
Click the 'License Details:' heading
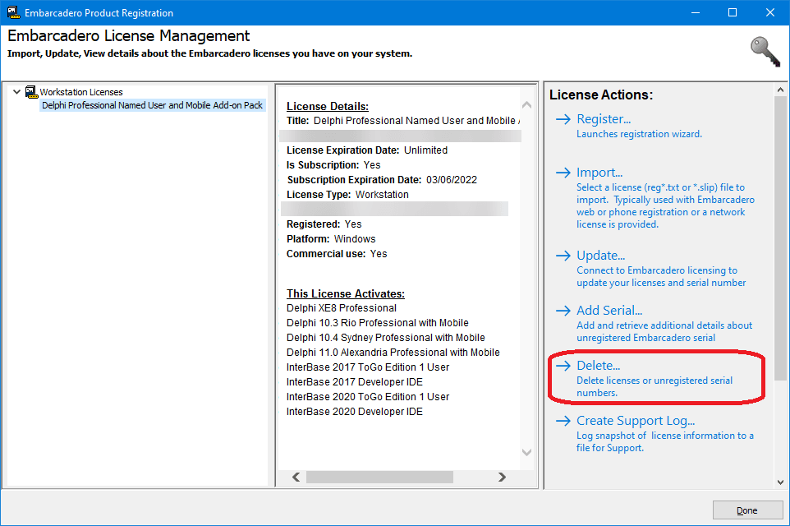328,106
